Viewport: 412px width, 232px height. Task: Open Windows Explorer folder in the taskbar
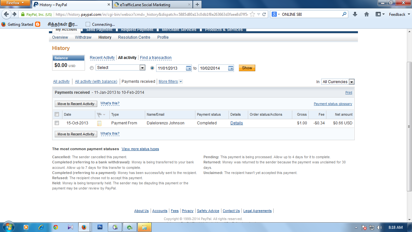coord(145,227)
